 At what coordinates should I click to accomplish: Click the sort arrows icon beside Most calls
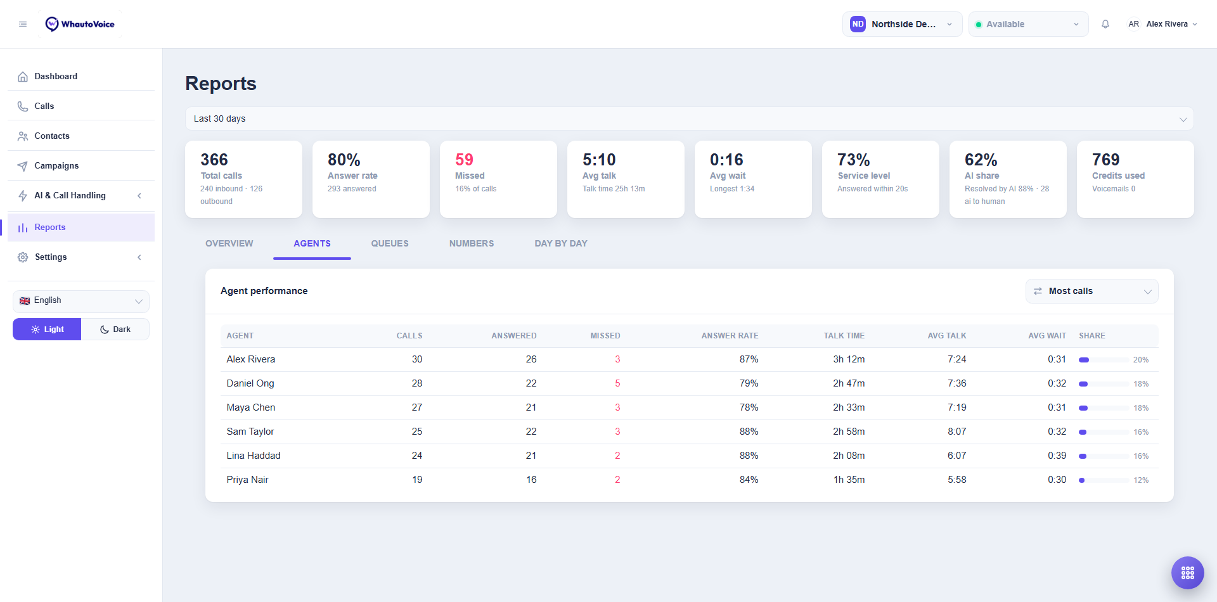1038,291
